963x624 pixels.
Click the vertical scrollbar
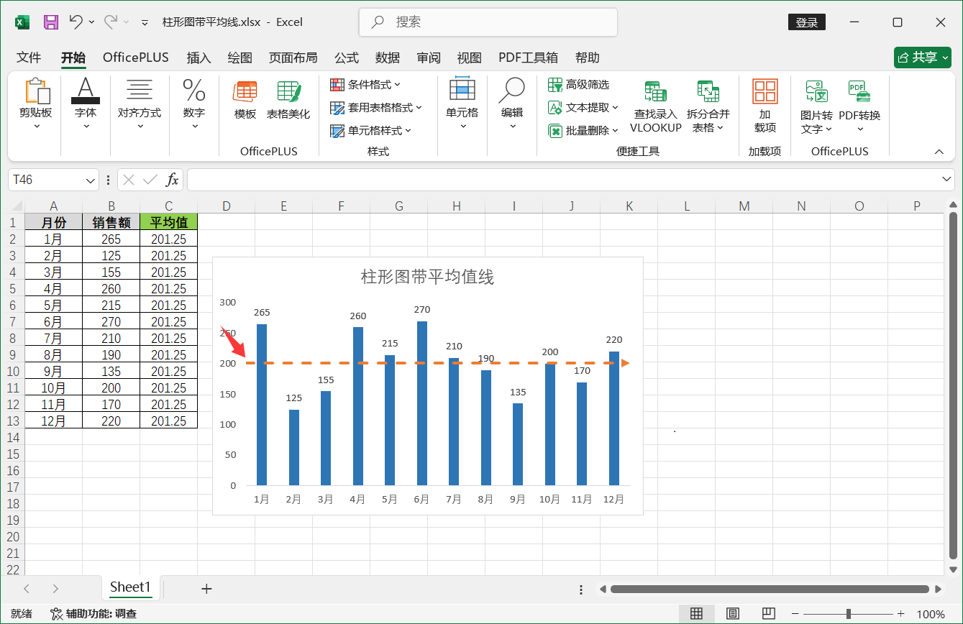[x=954, y=386]
